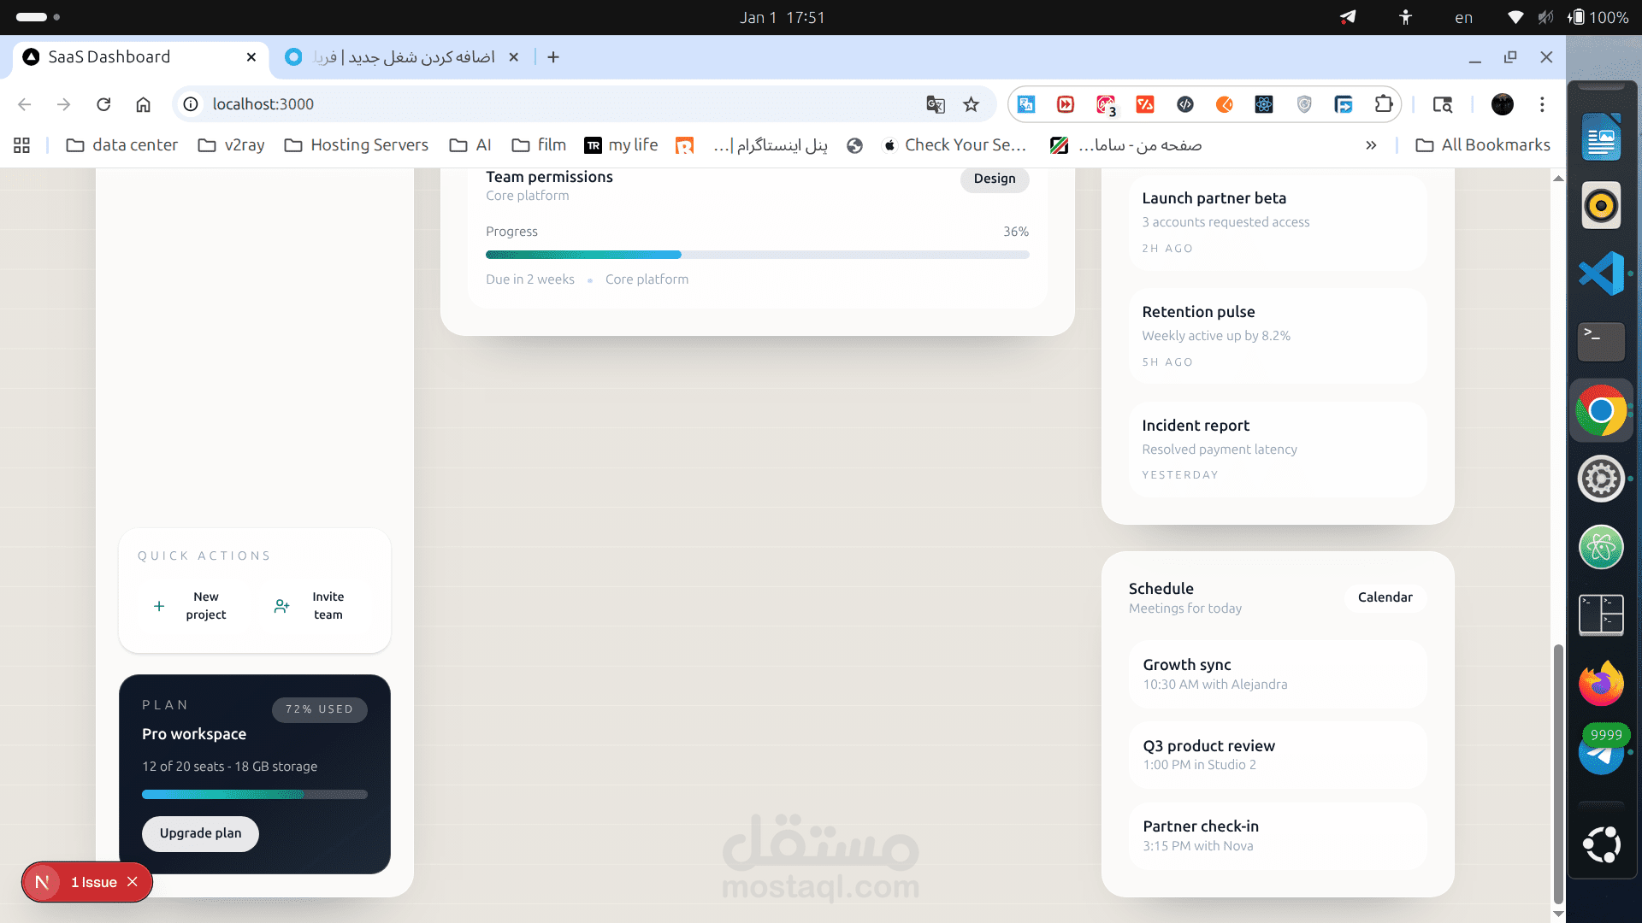Expand the hidden bookmarks overflow chevron
Screen dimensions: 1642x923
click(x=1371, y=145)
